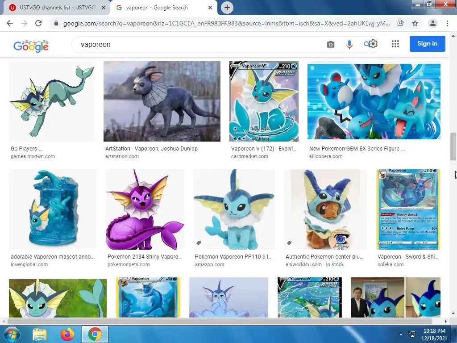Click the amazon.com source text
Image resolution: width=457 pixels, height=343 pixels.
210,264
